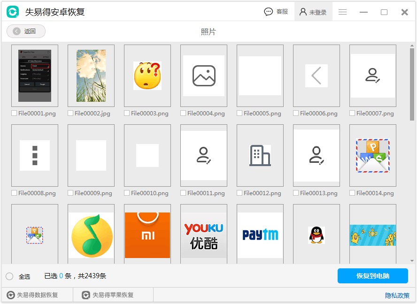Toggle the 全选 radio button
The image size is (417, 304).
coord(9,276)
